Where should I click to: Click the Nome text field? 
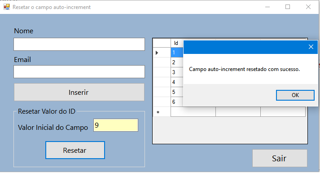coord(79,44)
